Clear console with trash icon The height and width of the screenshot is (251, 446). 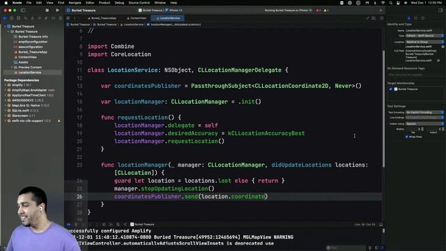click(370, 248)
